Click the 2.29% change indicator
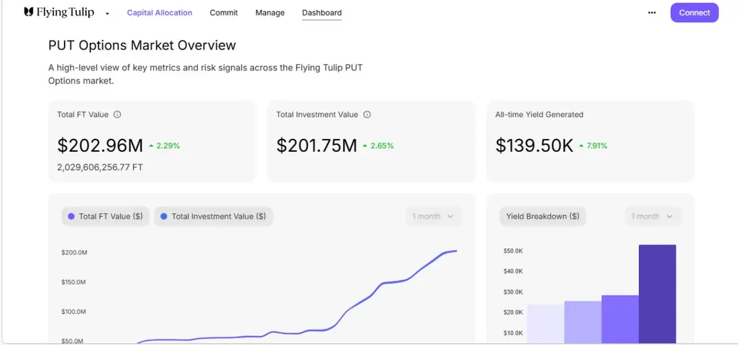The image size is (738, 345). (x=164, y=146)
